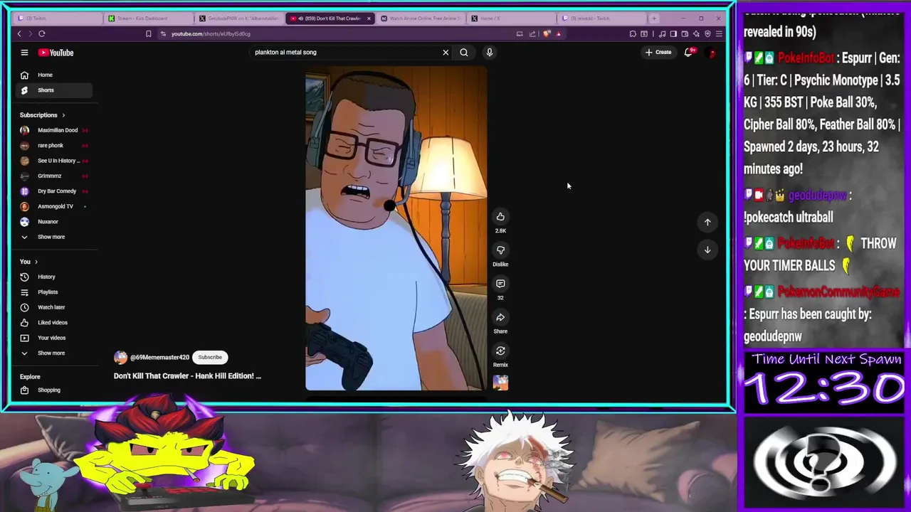Image resolution: width=911 pixels, height=512 pixels.
Task: Reload the browser page
Action: (x=42, y=33)
